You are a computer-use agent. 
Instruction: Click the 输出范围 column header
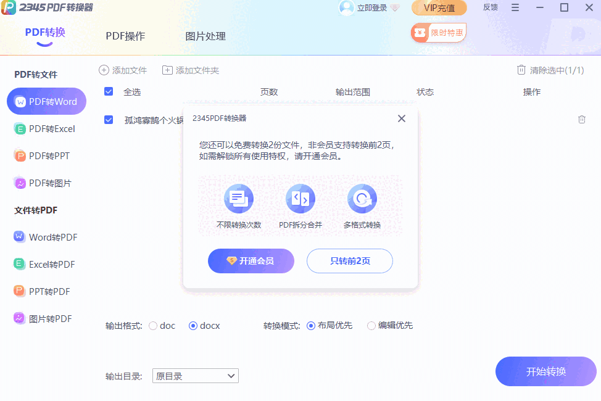pos(352,92)
